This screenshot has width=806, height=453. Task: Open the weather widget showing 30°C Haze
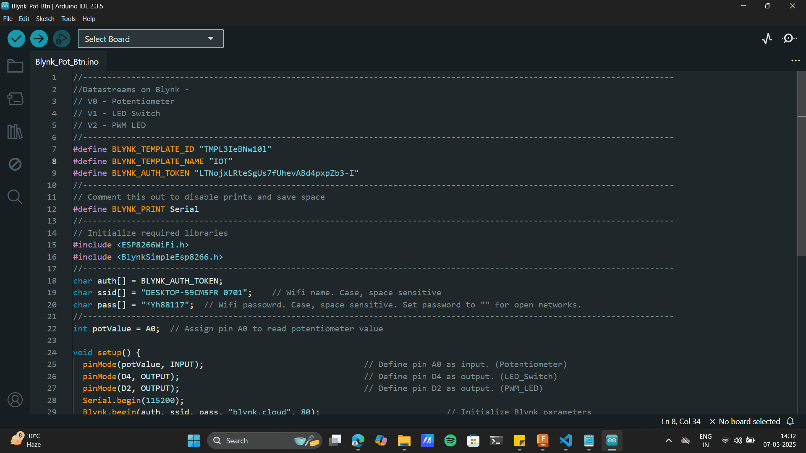coord(26,440)
